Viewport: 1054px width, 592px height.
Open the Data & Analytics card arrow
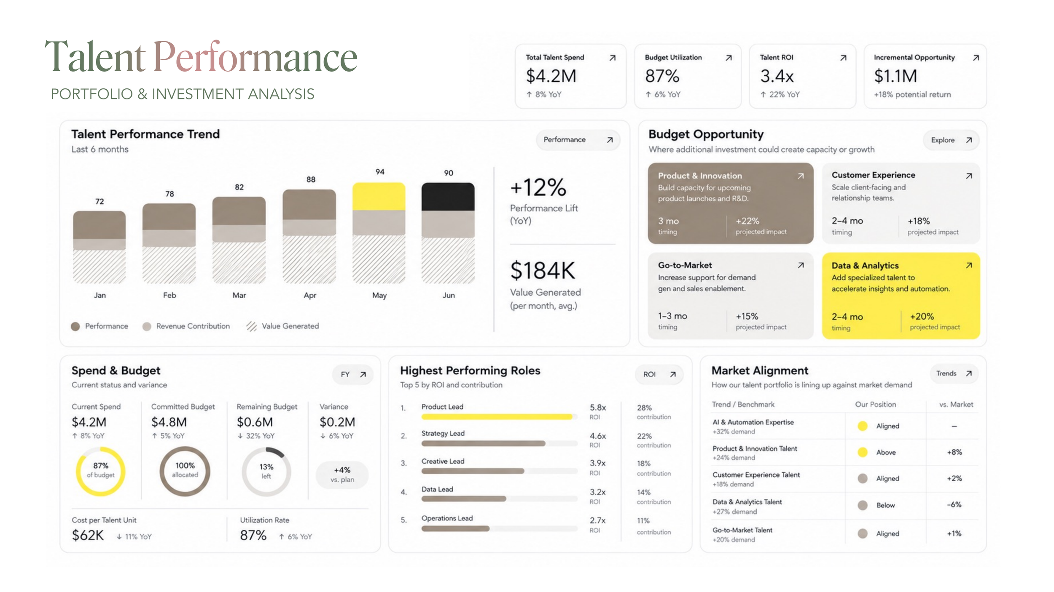(x=969, y=265)
